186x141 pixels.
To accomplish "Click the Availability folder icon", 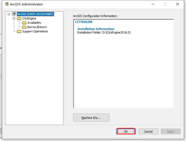I will point(24,23).
